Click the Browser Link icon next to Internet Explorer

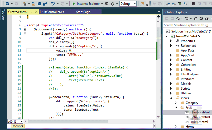pyautogui.click(x=107, y=4)
